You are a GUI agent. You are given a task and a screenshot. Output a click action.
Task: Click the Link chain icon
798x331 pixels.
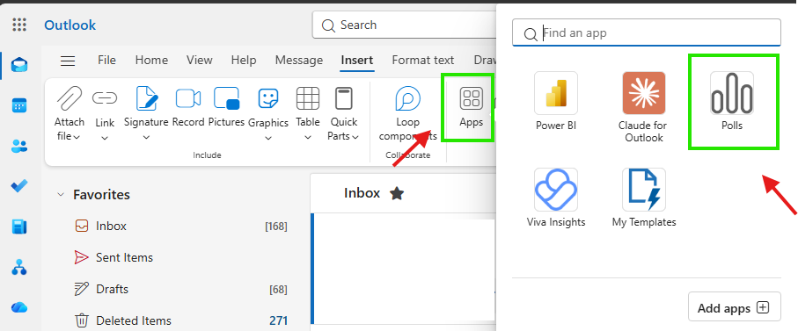[105, 97]
